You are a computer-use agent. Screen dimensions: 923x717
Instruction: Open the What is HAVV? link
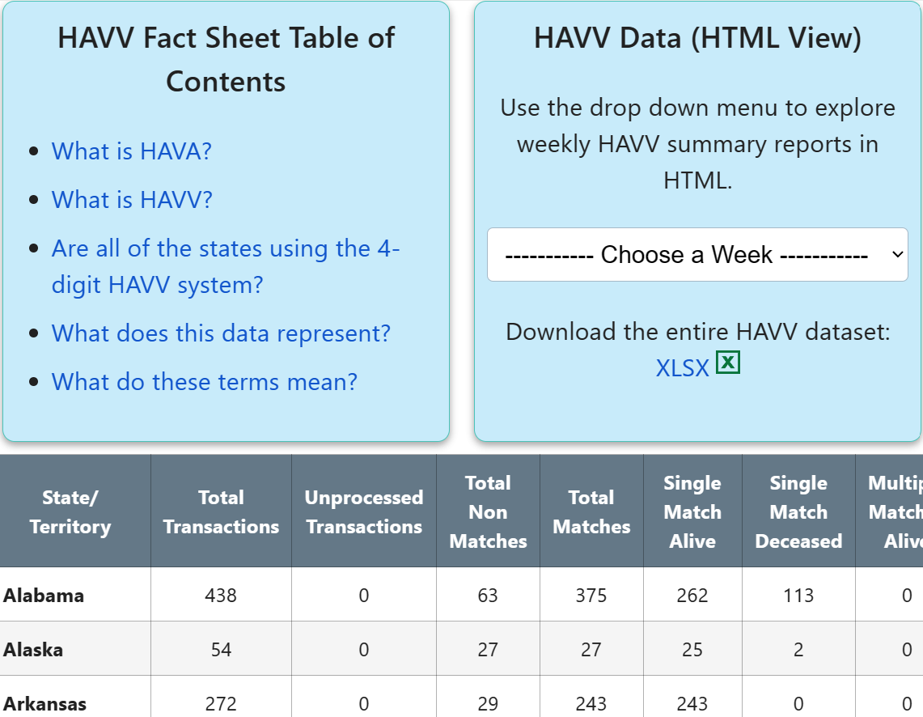[132, 200]
